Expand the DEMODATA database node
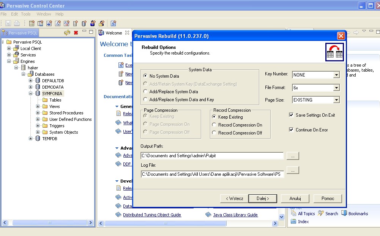 [x=30, y=87]
